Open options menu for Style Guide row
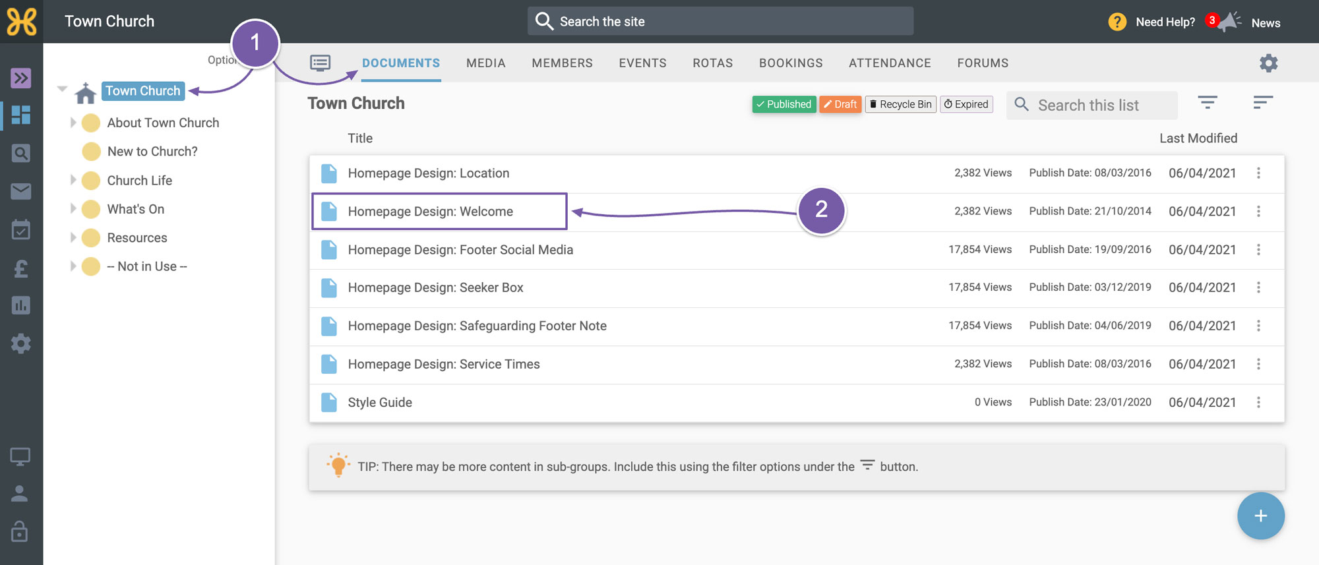 point(1258,402)
